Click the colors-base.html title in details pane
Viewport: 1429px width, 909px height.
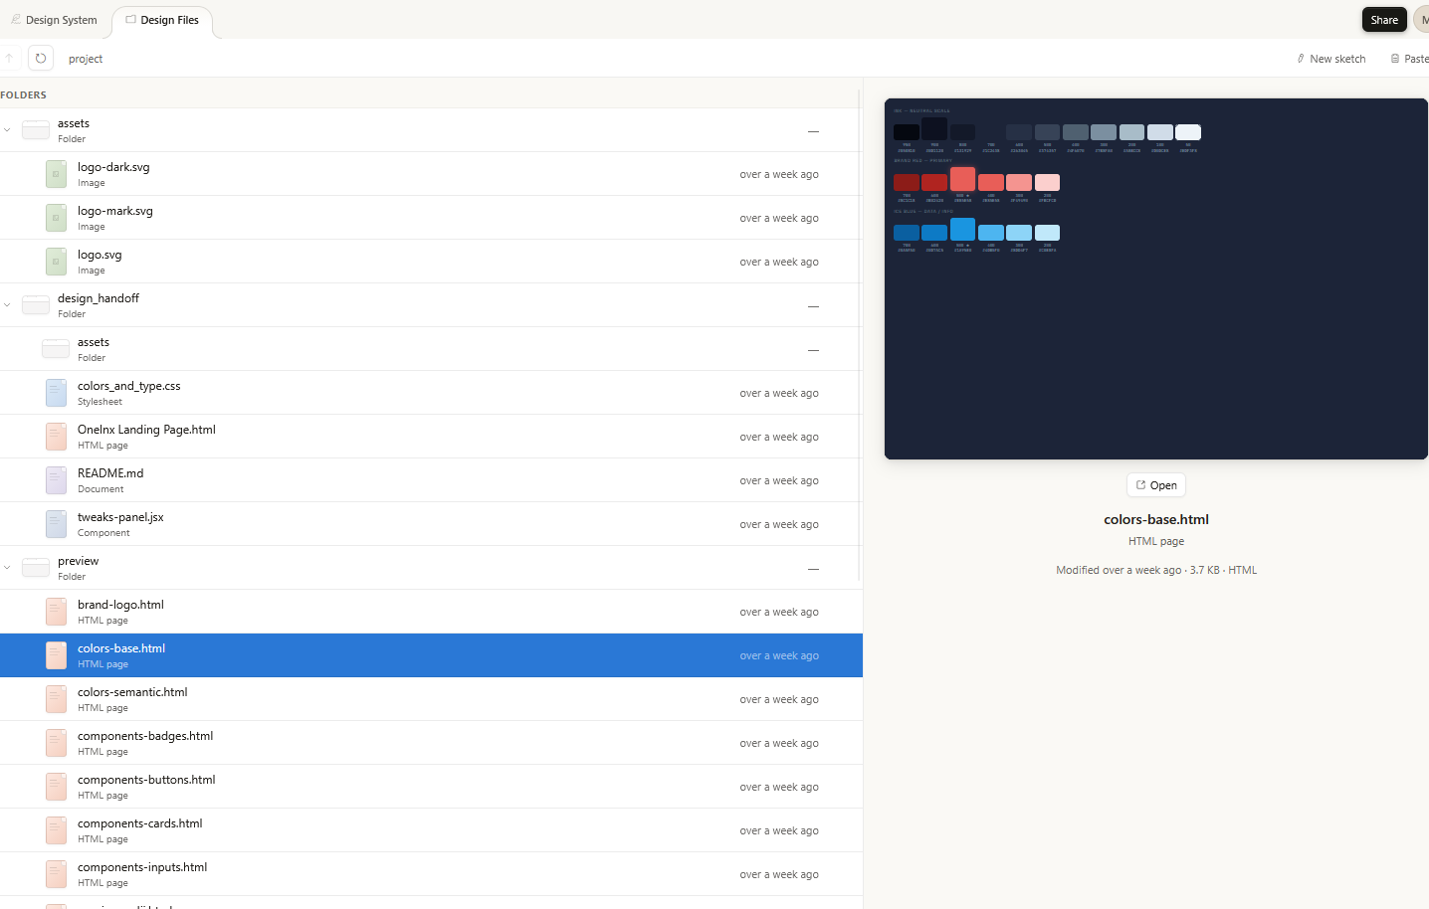coord(1156,519)
